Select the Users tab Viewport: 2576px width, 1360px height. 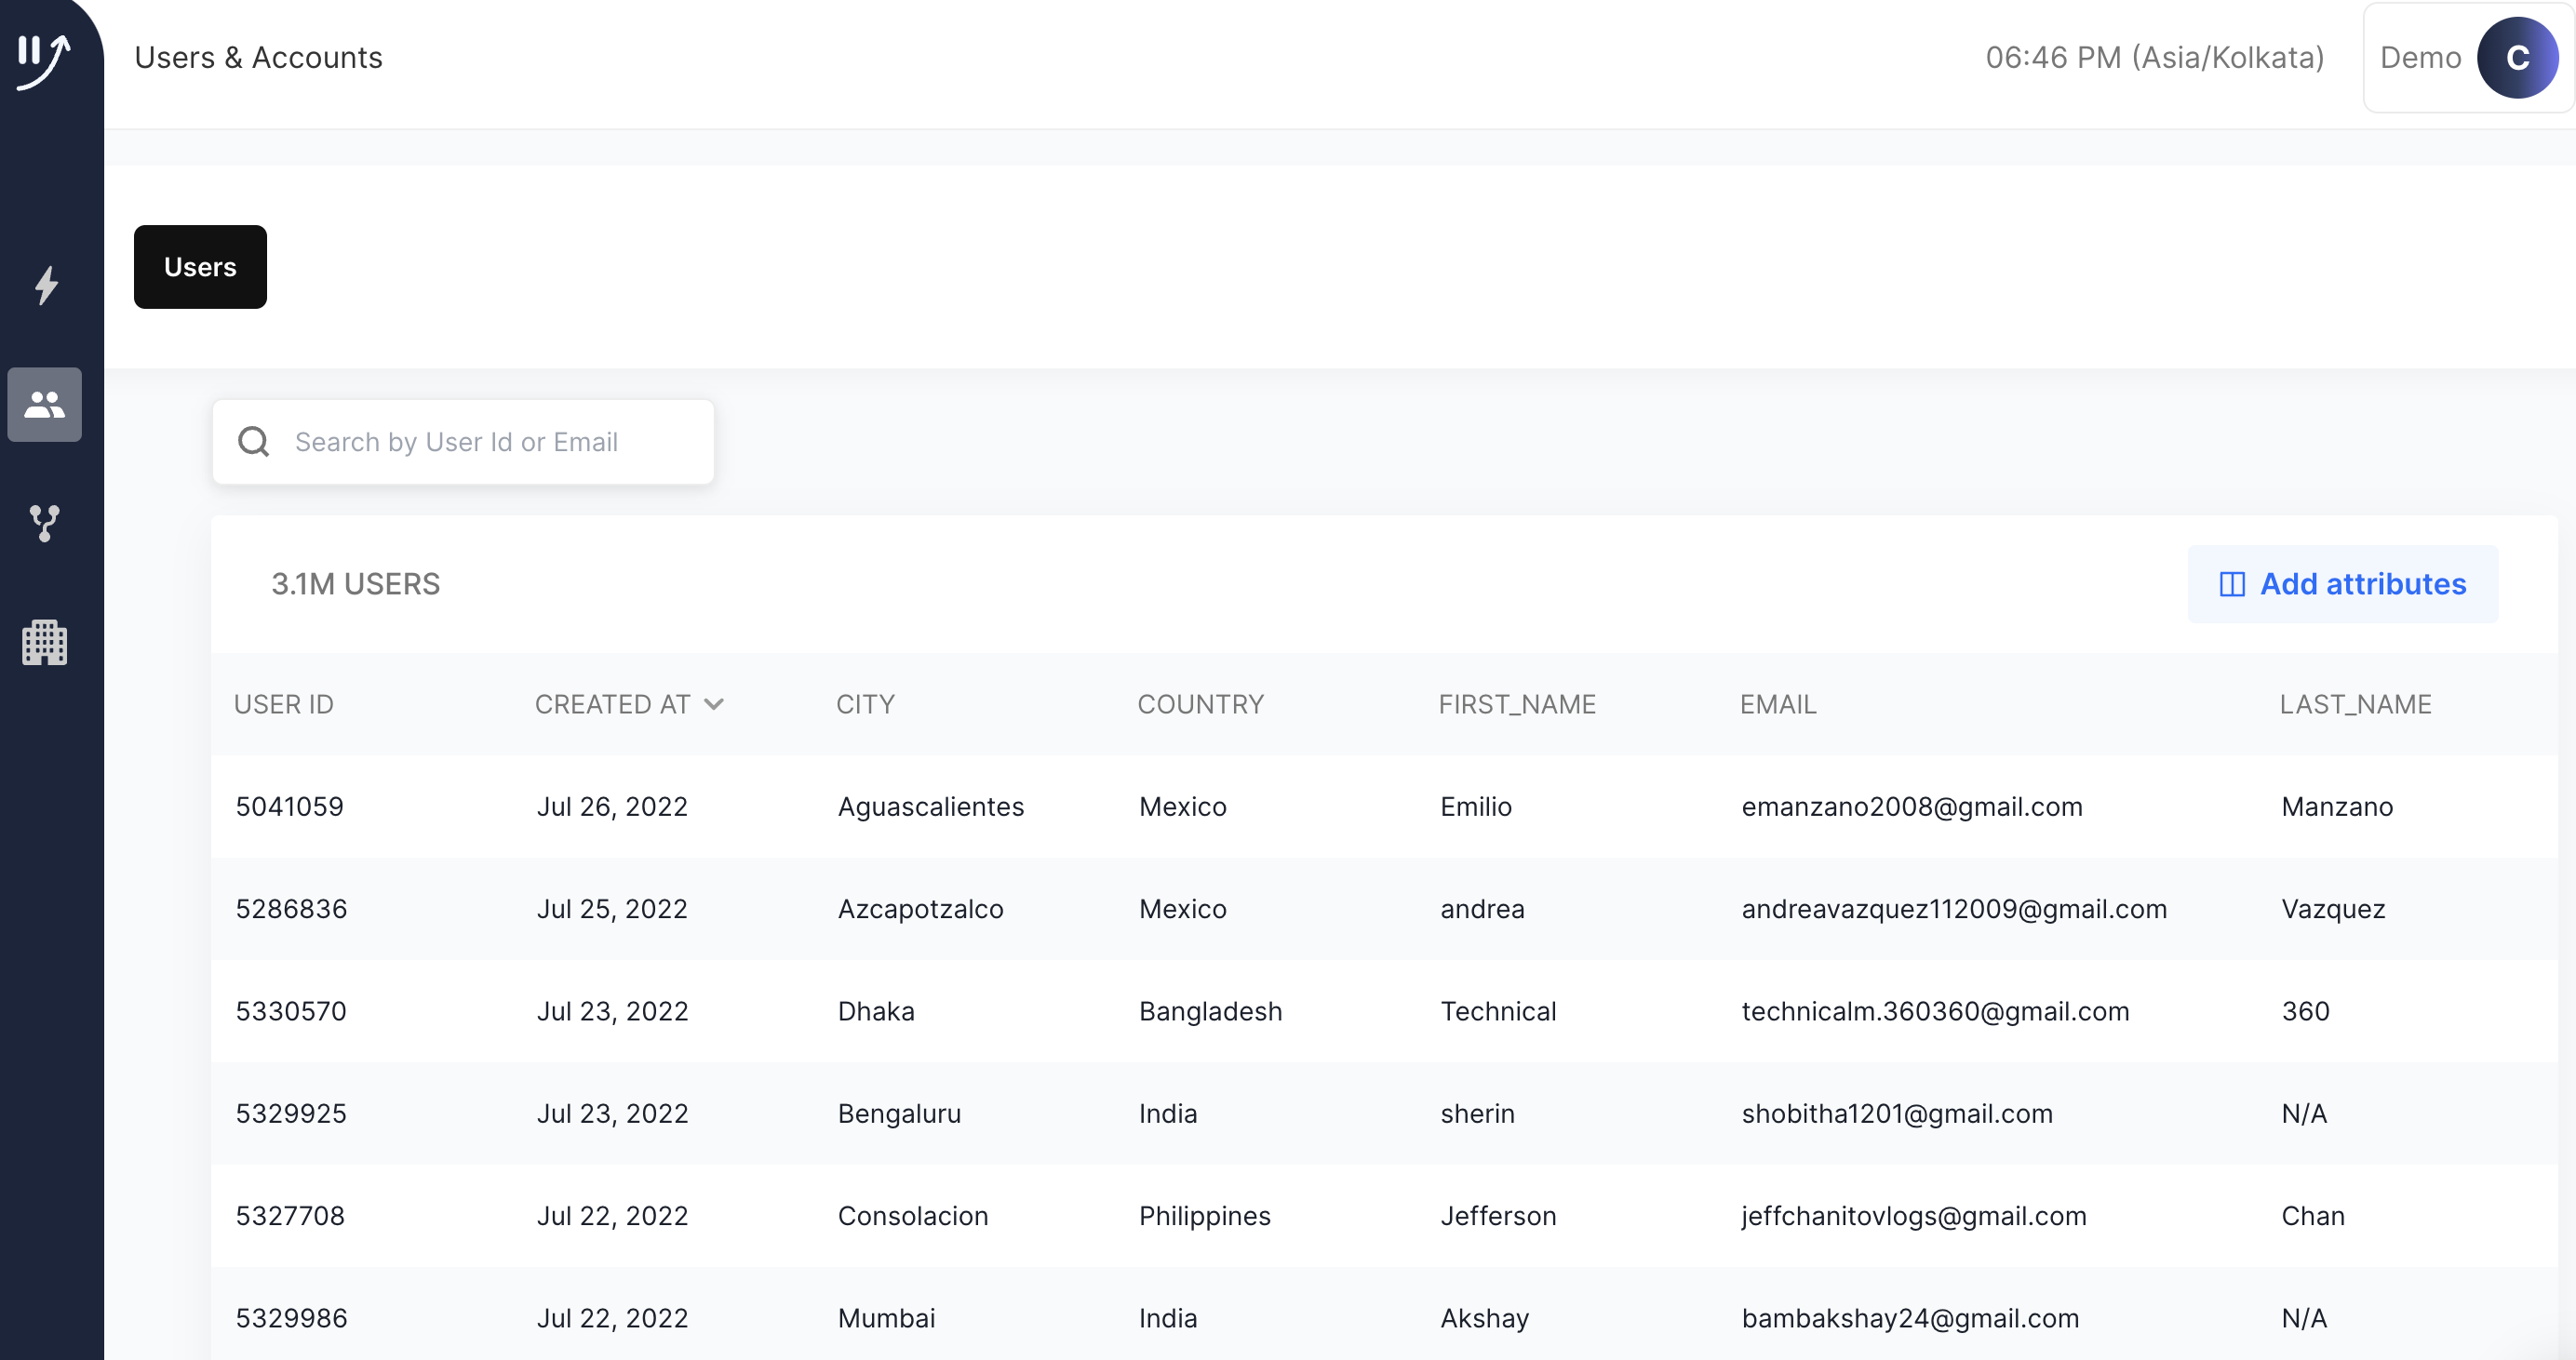[200, 267]
